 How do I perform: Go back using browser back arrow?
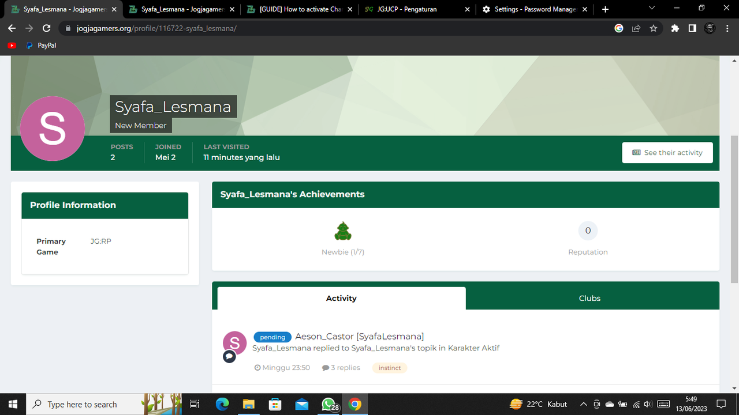[12, 28]
